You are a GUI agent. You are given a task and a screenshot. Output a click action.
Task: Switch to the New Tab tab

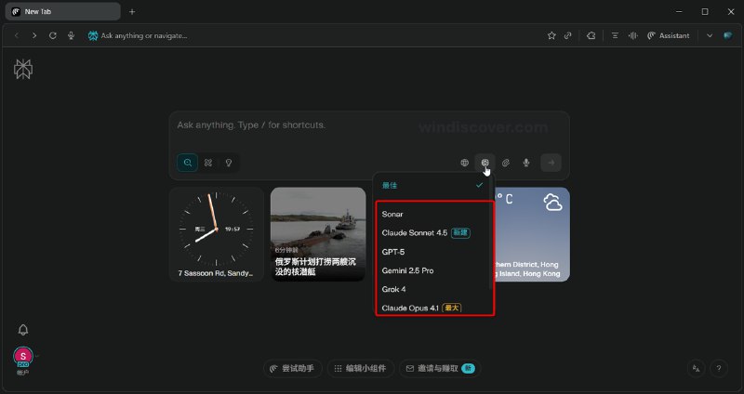click(x=62, y=12)
